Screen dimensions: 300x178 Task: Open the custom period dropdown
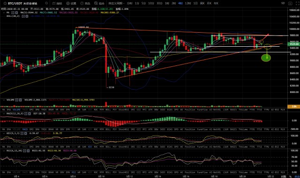coord(116,3)
